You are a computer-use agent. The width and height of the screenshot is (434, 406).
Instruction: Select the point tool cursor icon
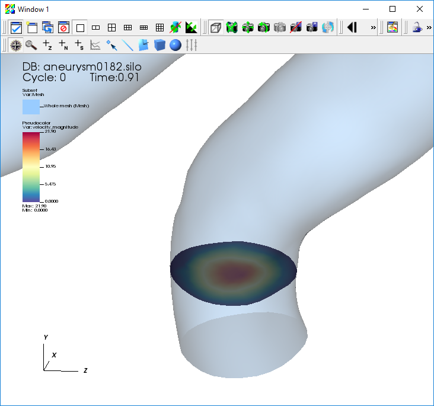[111, 45]
